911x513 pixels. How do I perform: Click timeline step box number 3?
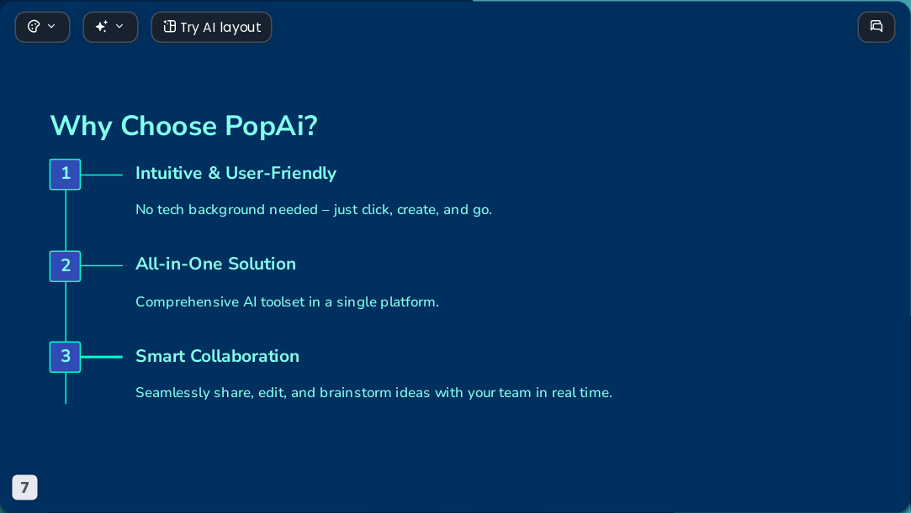click(x=65, y=357)
